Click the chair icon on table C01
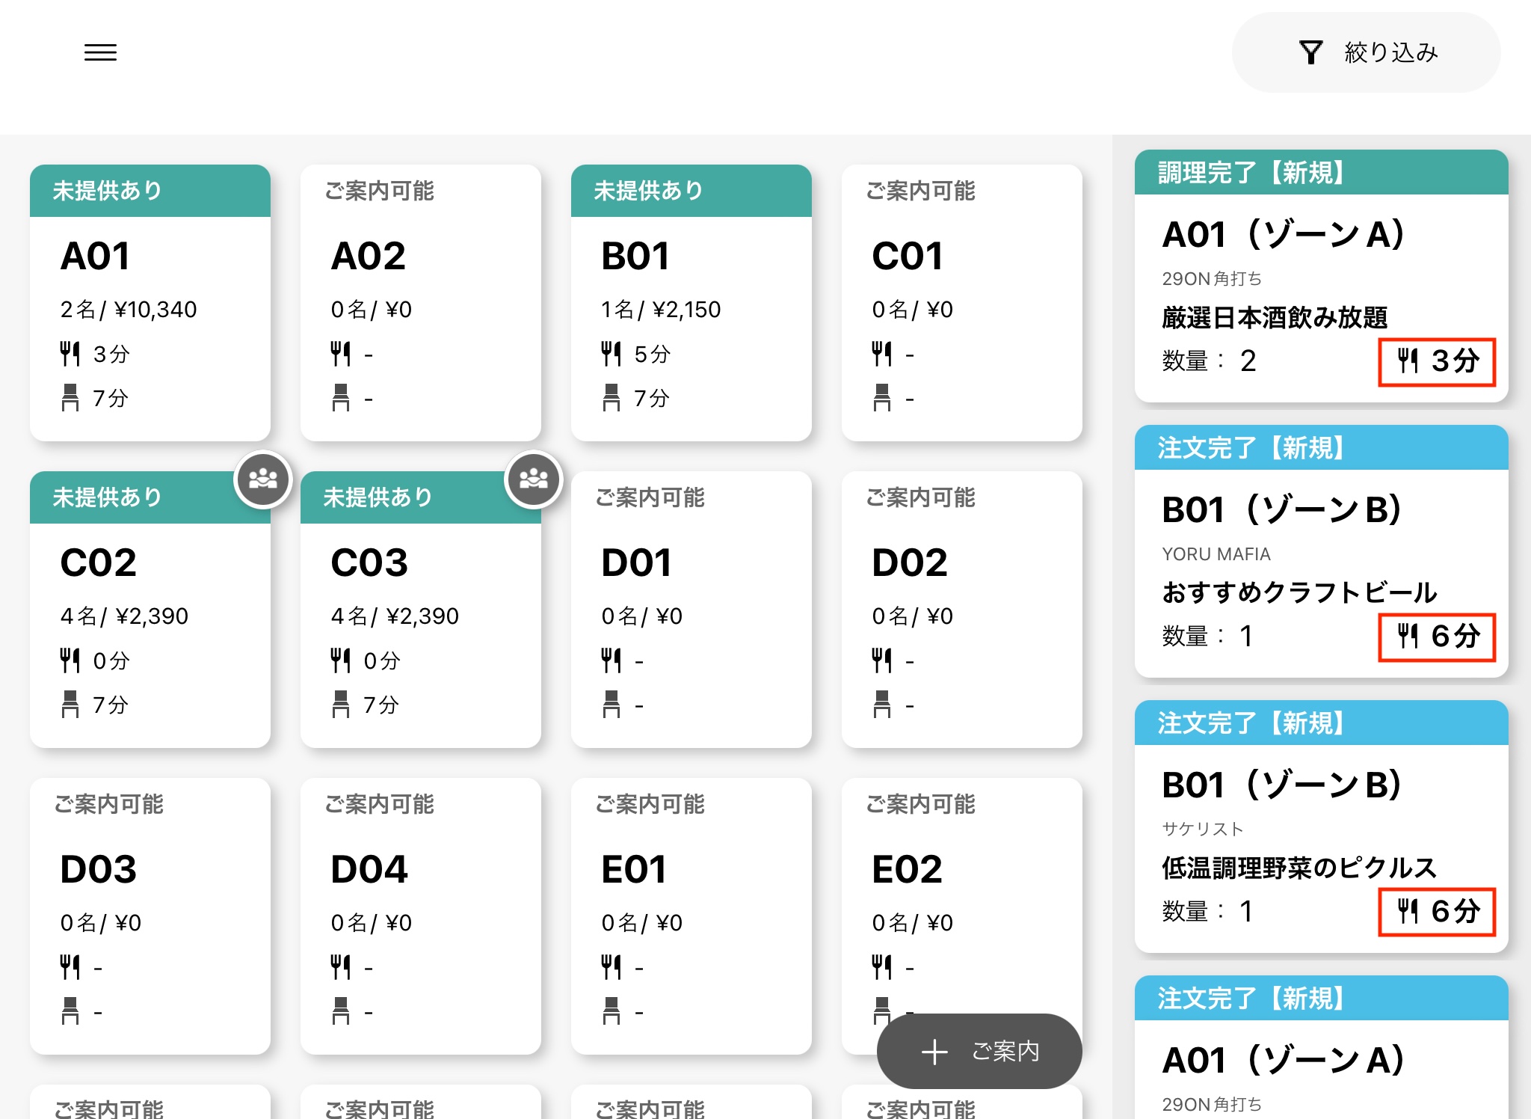Image resolution: width=1531 pixels, height=1119 pixels. click(x=881, y=398)
